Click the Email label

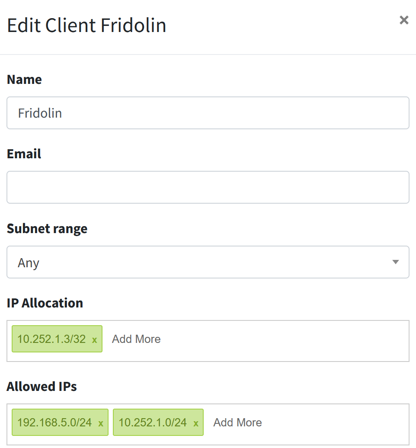[x=24, y=154]
